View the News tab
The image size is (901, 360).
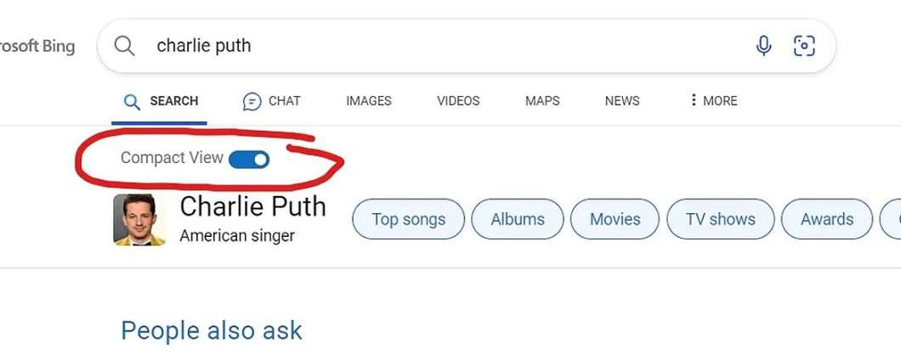point(622,101)
